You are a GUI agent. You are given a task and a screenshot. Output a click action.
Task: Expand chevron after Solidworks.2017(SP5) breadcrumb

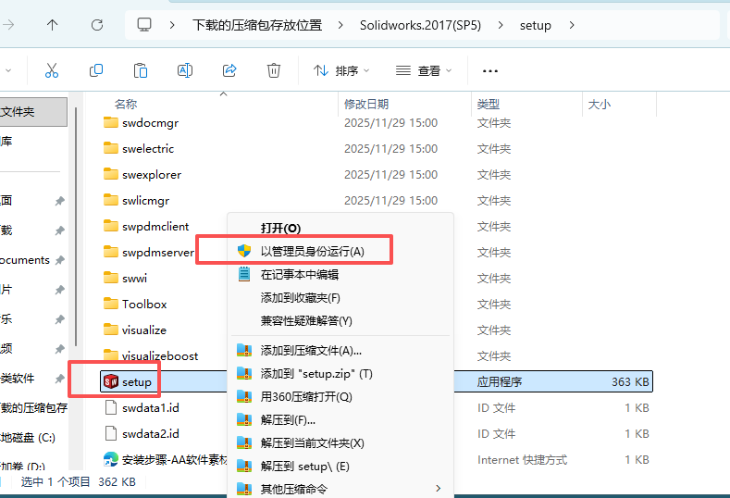coord(501,25)
